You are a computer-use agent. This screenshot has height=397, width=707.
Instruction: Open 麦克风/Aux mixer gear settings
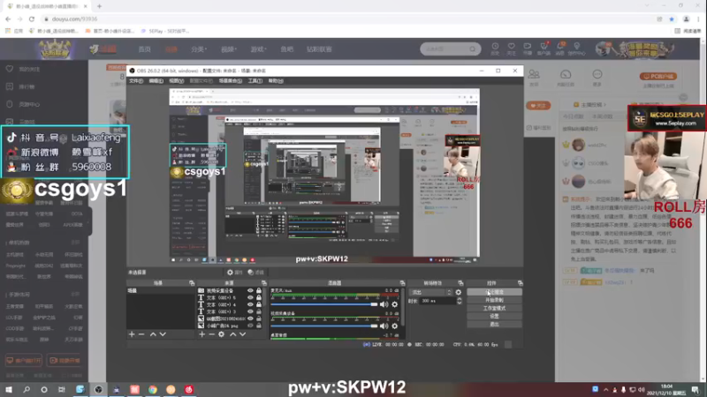click(395, 304)
